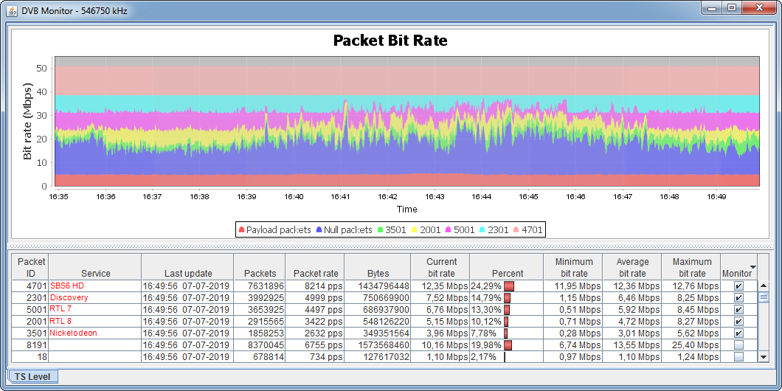This screenshot has height=391, width=782.
Task: Select the yellow 2001 legend icon
Action: tap(415, 230)
